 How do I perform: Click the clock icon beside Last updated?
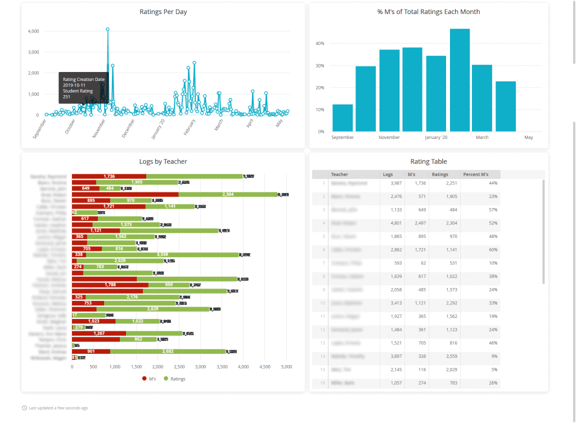point(24,408)
